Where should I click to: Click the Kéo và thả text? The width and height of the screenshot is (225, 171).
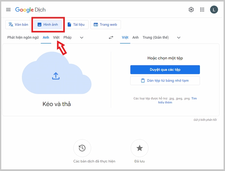pos(57,104)
